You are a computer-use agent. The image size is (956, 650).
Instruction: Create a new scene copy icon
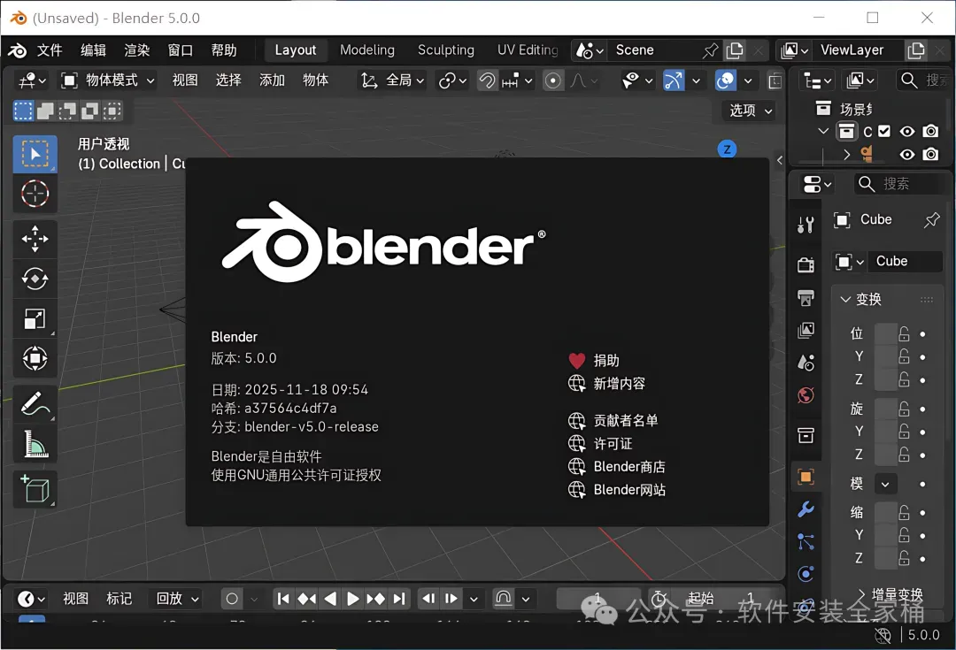[x=735, y=50]
